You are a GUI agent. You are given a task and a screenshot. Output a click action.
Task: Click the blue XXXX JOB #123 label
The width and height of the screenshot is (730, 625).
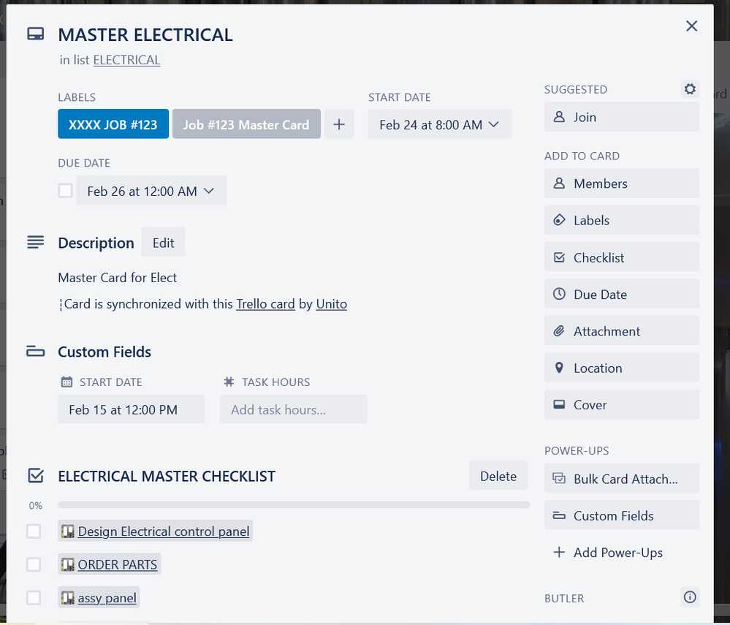click(113, 124)
